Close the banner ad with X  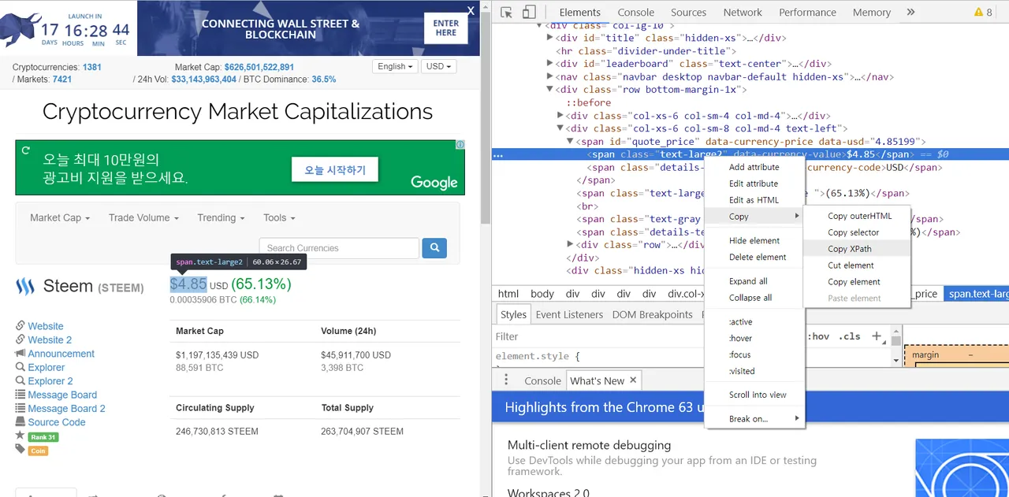coord(471,10)
